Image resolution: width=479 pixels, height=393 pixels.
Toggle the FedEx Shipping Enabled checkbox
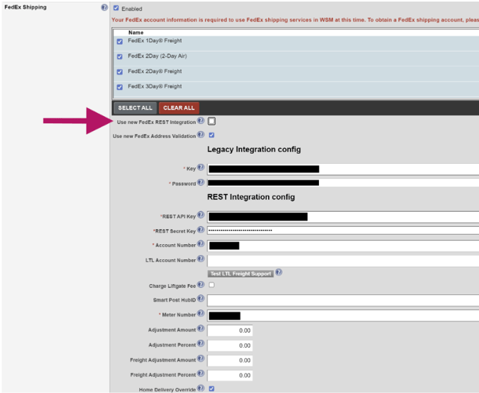tap(116, 9)
